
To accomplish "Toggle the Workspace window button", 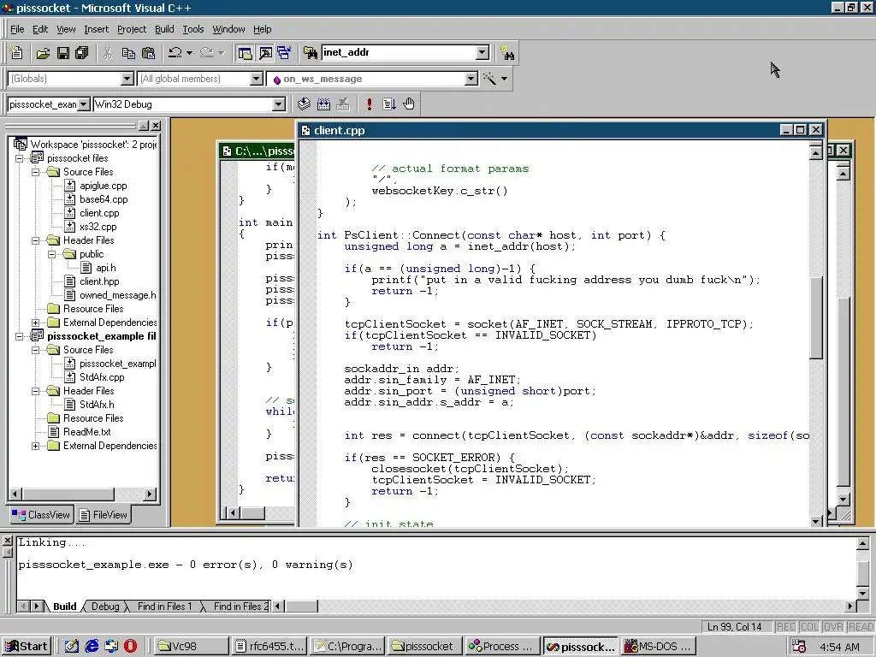I will [245, 53].
